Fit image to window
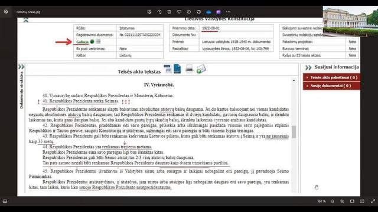 (352, 201)
